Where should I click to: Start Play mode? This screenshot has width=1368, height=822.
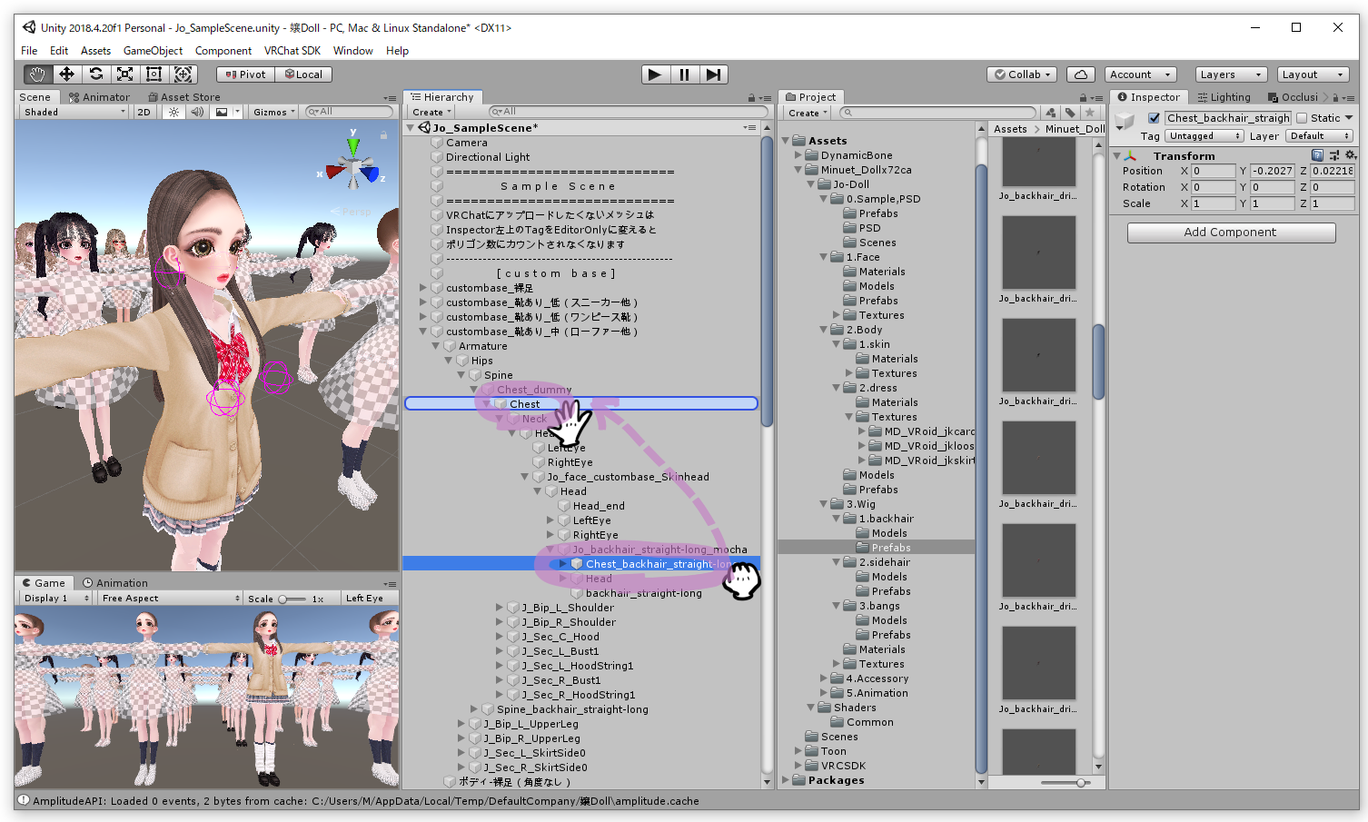(x=654, y=74)
